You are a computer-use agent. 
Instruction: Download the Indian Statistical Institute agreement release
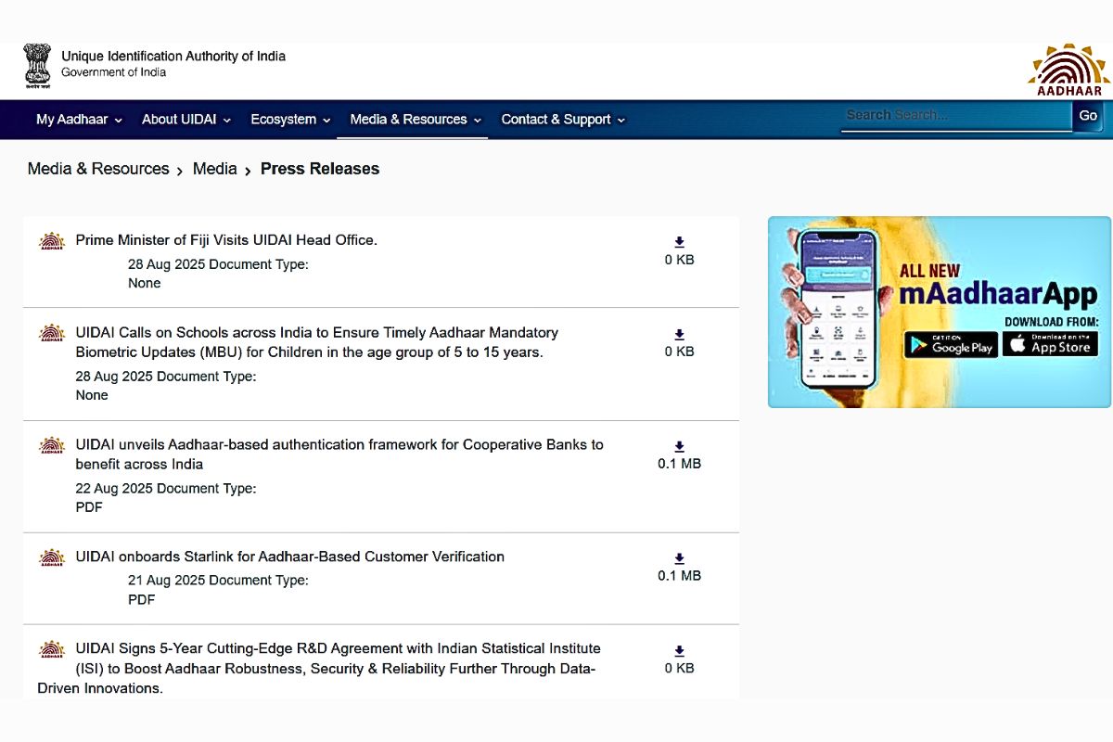point(679,651)
